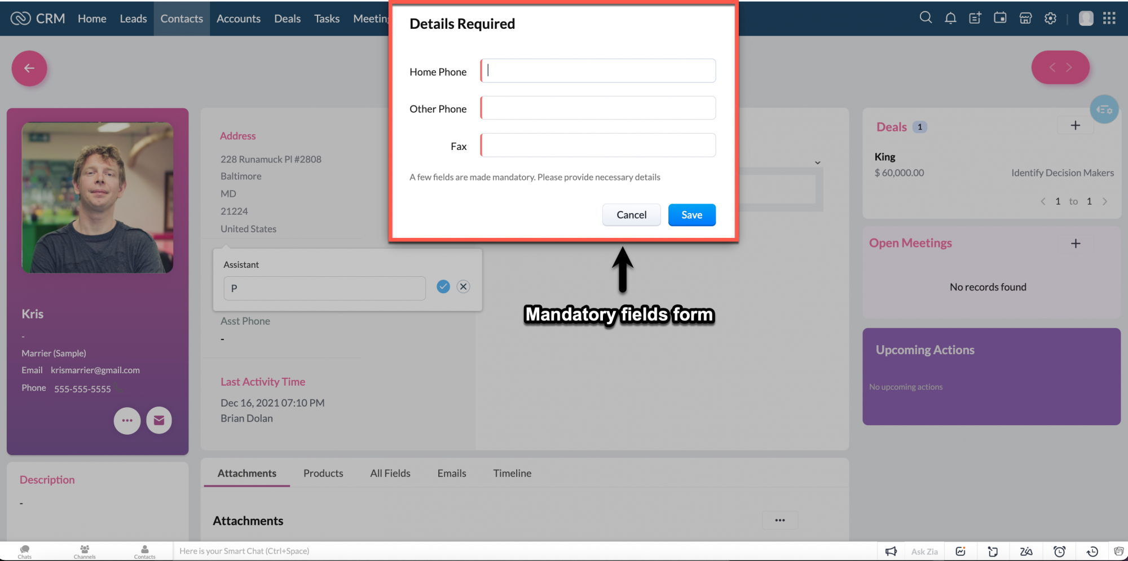1128x561 pixels.
Task: Open the apps grid launcher
Action: [1109, 18]
